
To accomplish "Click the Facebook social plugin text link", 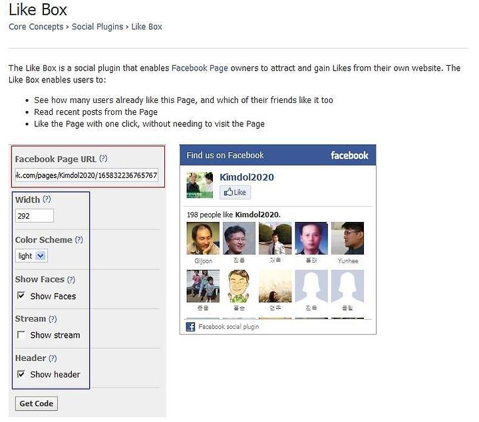I will 228,327.
